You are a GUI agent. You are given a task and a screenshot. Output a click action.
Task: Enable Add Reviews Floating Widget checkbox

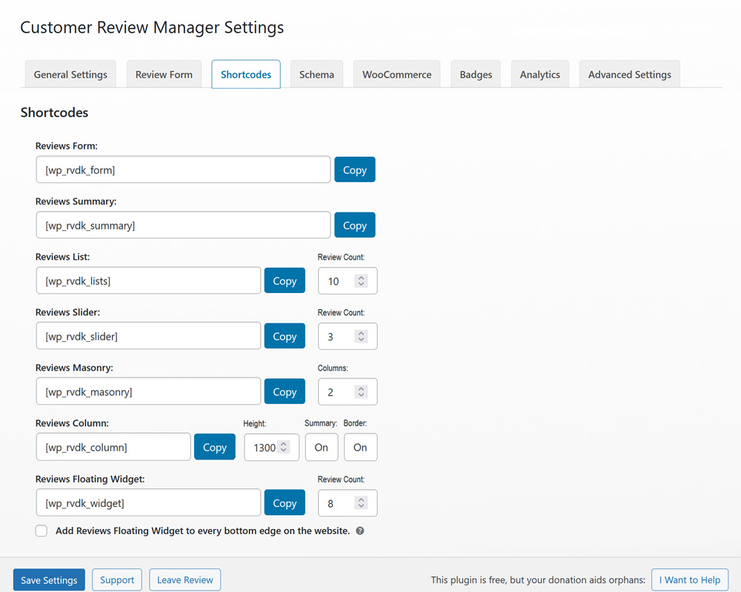(41, 531)
